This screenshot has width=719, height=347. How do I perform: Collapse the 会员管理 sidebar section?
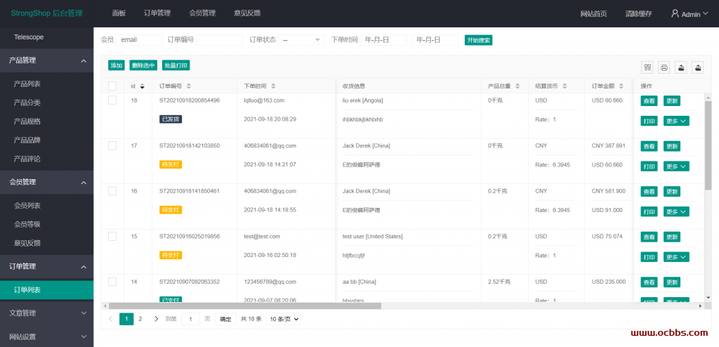click(x=47, y=182)
